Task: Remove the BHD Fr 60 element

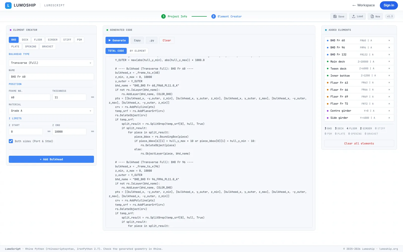Action: point(389,41)
